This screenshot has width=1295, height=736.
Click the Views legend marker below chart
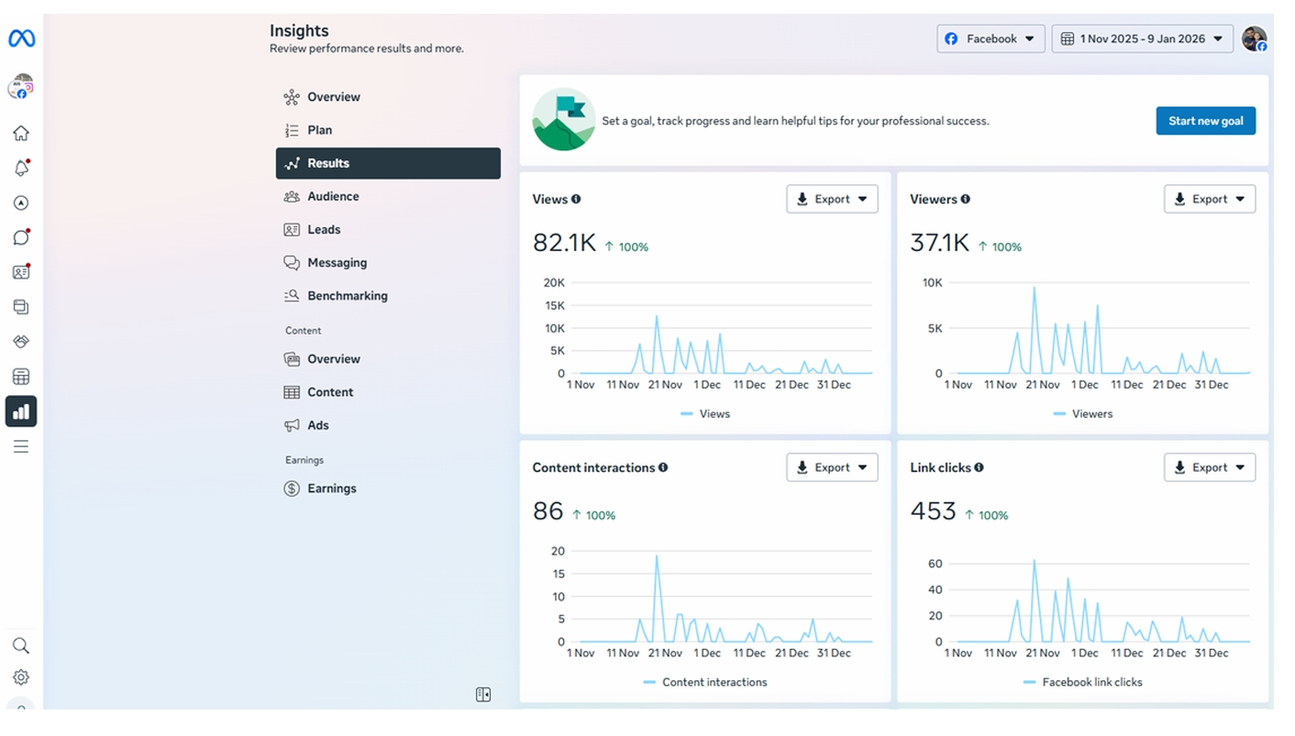click(x=687, y=414)
